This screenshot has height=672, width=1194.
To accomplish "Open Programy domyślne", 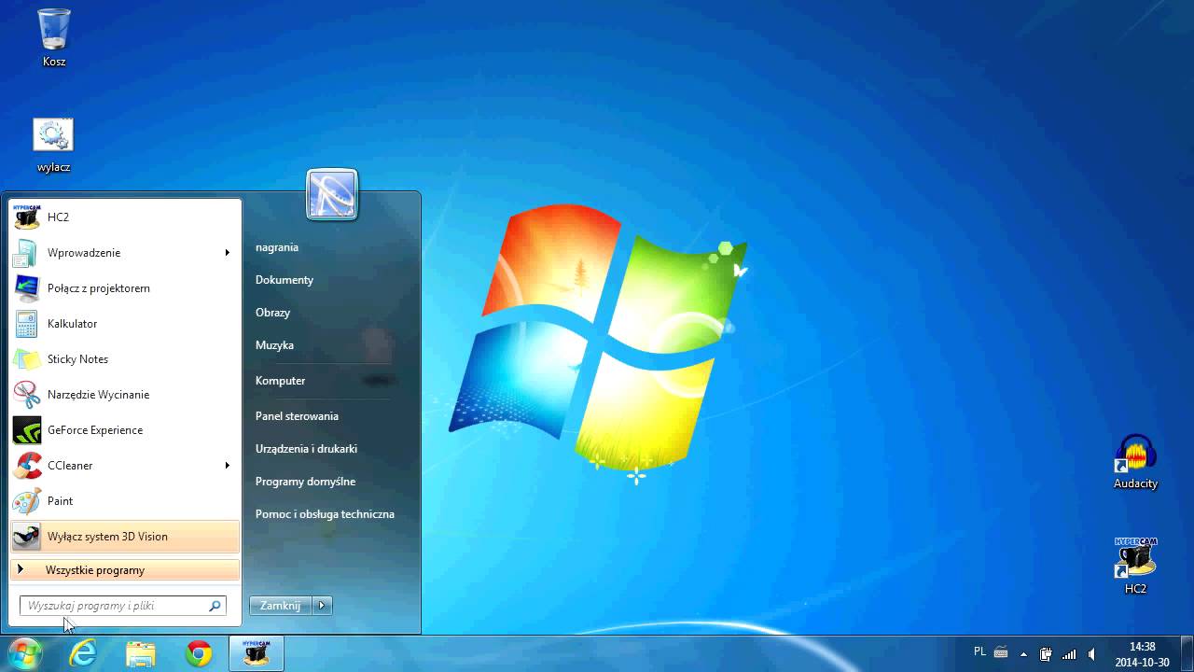I will 305,482.
